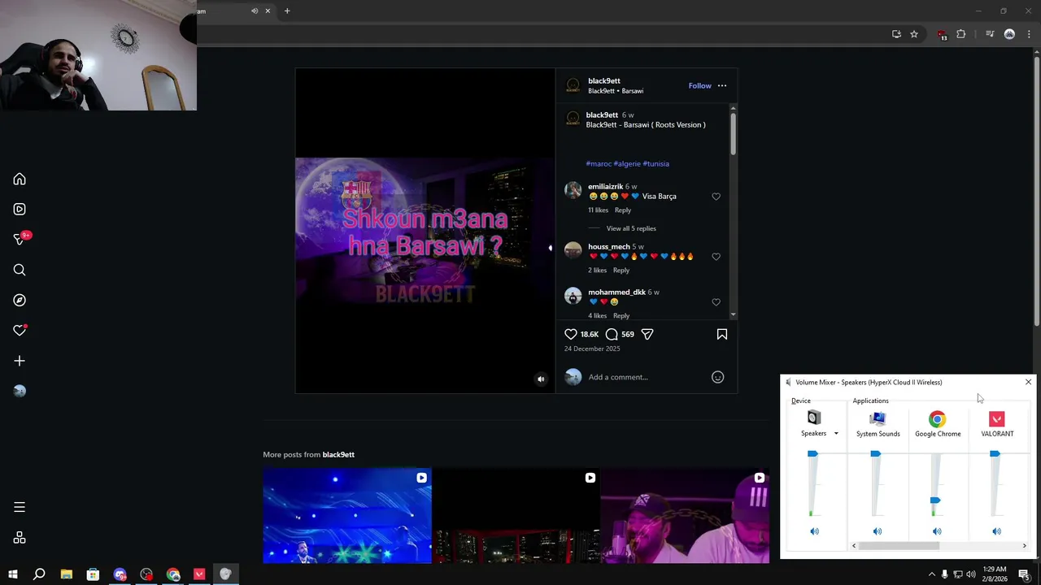Mute Google Chrome in Volume Mixer
Screen dimensions: 1041x585
[937, 531]
